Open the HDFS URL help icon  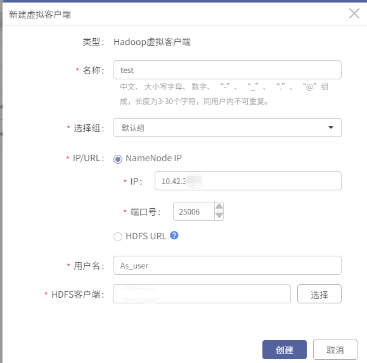[x=174, y=235]
